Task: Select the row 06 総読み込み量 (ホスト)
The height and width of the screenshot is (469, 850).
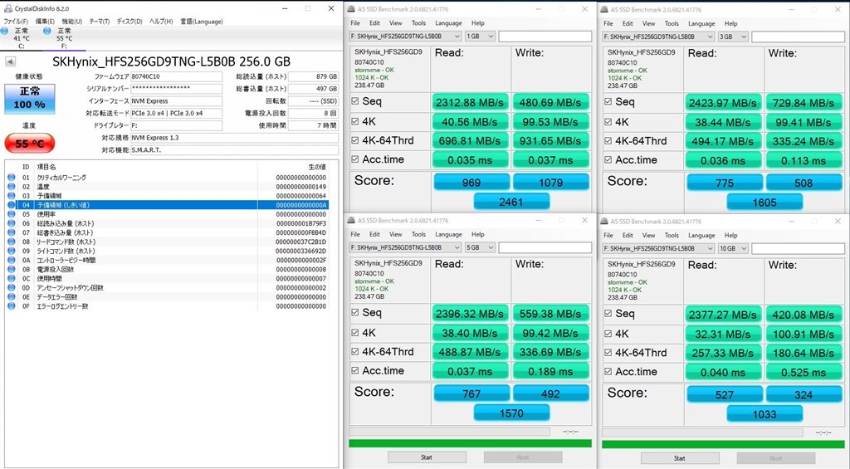Action: [x=167, y=223]
